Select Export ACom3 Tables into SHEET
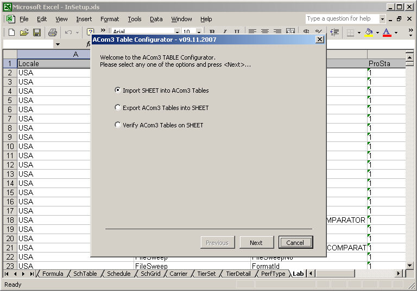 [161, 107]
